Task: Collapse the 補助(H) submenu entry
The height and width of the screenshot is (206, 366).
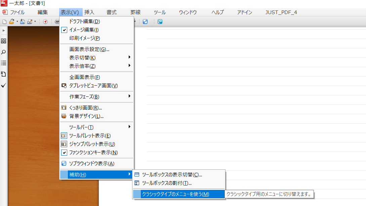Action: pyautogui.click(x=96, y=174)
